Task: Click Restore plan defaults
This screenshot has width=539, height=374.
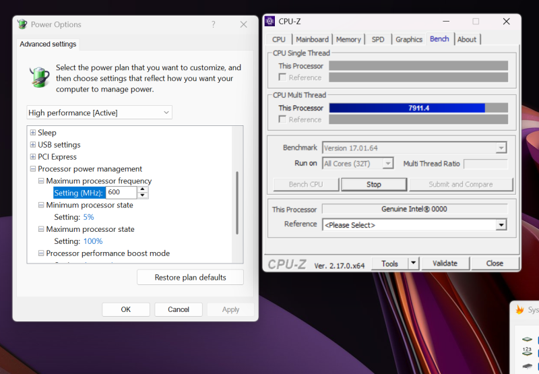Action: (190, 278)
